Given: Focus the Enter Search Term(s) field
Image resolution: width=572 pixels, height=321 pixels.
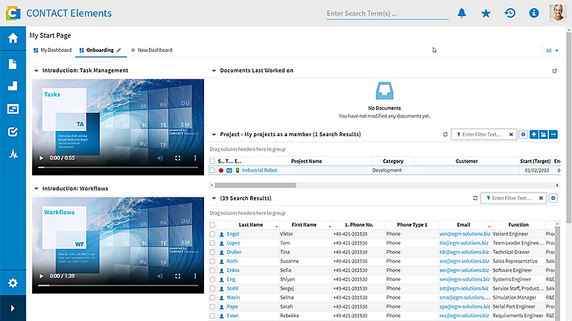Looking at the screenshot, I should point(387,13).
